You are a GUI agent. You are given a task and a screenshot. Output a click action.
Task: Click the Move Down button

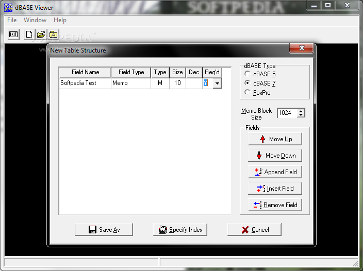click(x=275, y=156)
